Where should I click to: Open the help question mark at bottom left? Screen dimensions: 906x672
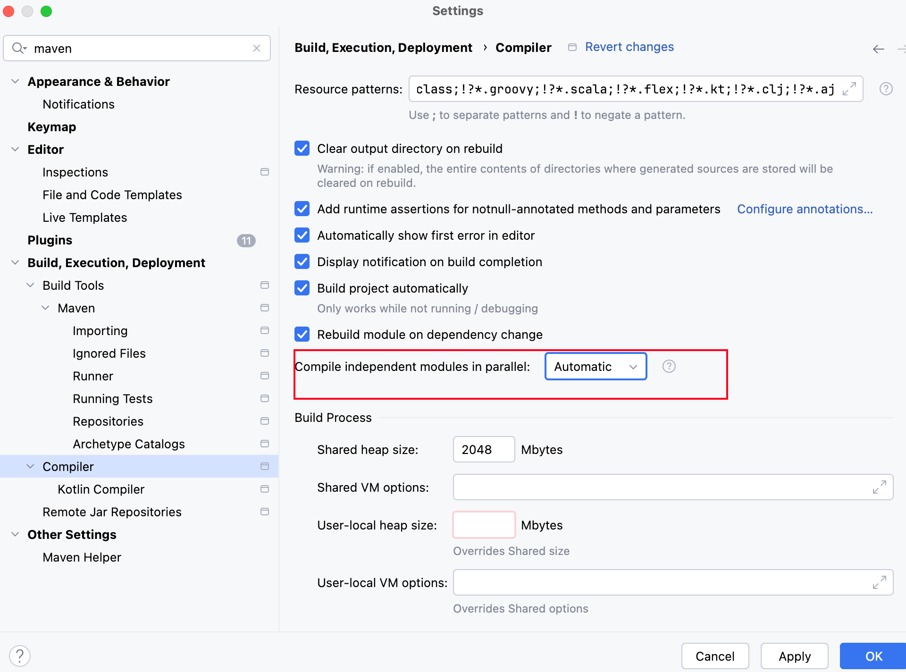coord(20,655)
